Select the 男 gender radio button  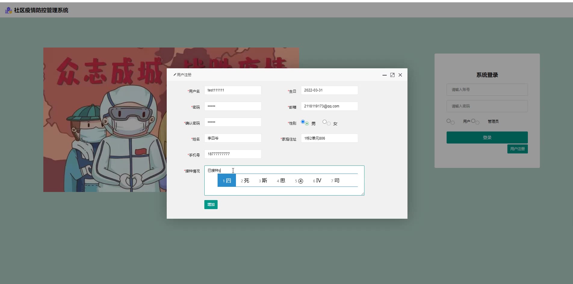[x=303, y=122]
